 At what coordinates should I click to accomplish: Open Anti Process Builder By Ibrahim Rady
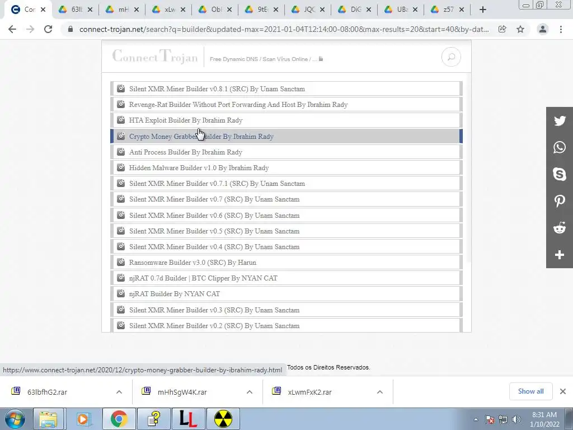coord(286,152)
